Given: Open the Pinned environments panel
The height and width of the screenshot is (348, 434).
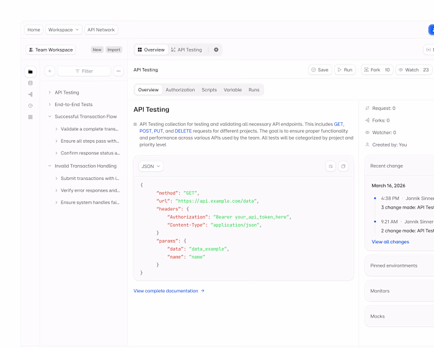Looking at the screenshot, I should 399,265.
